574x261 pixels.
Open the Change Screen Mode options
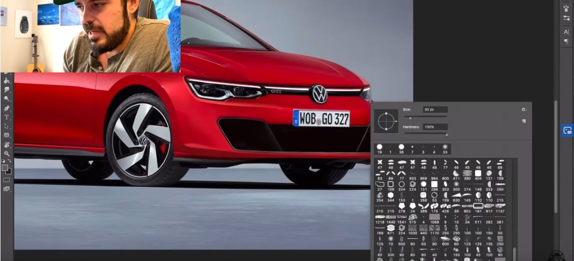tap(6, 189)
